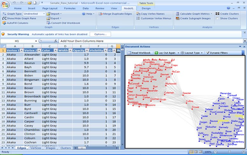
Task: Click Create Subgraph Images
Action: pyautogui.click(x=194, y=18)
